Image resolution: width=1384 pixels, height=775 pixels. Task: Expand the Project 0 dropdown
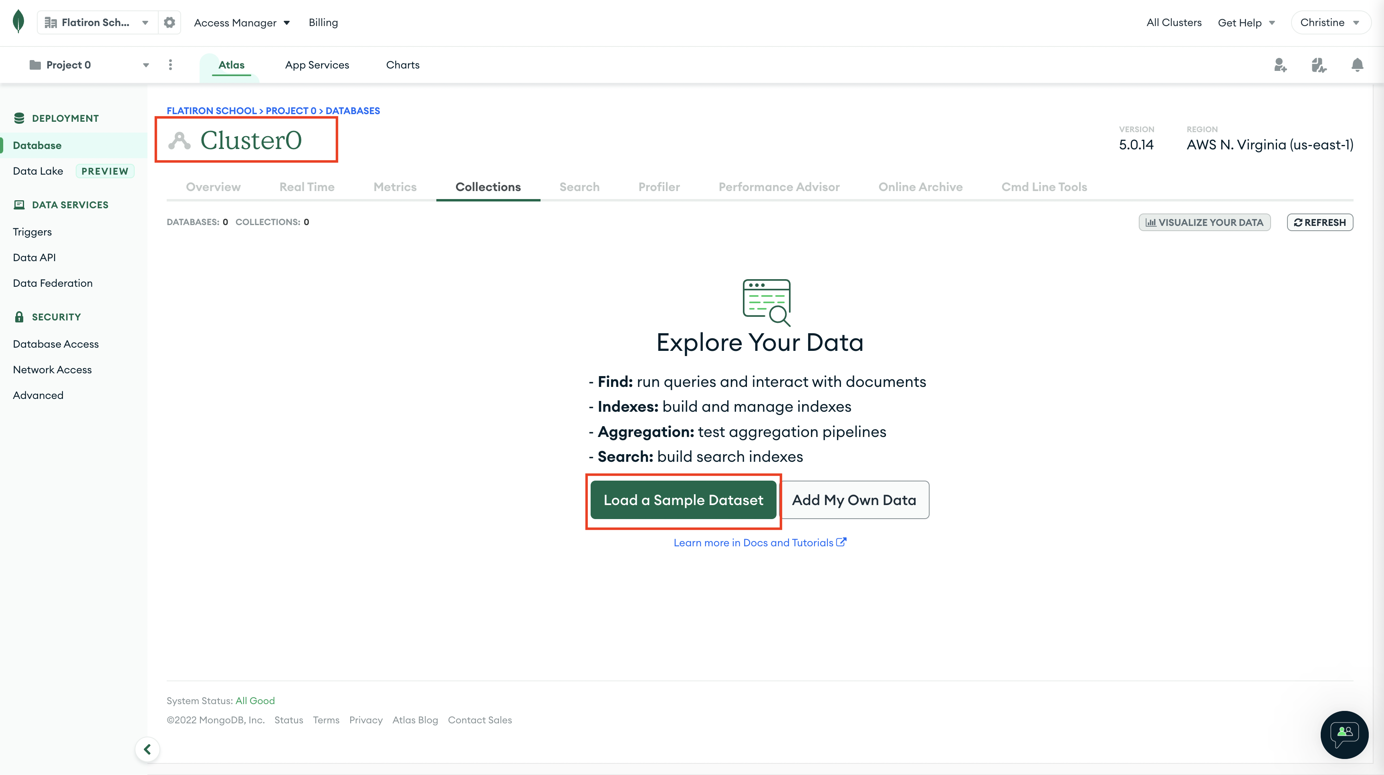point(145,64)
